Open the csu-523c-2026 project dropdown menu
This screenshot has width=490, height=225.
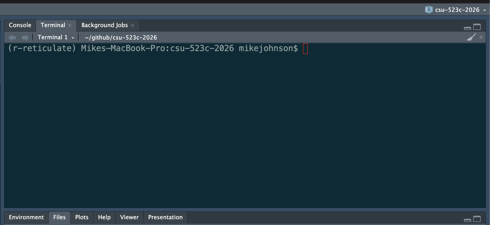(484, 10)
